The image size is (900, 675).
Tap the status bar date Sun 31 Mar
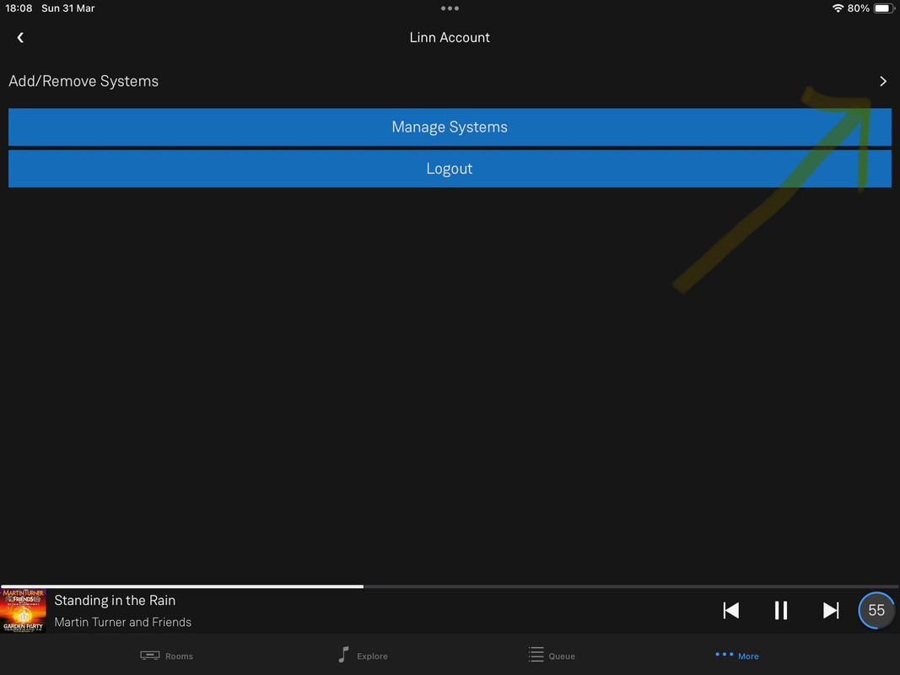67,8
